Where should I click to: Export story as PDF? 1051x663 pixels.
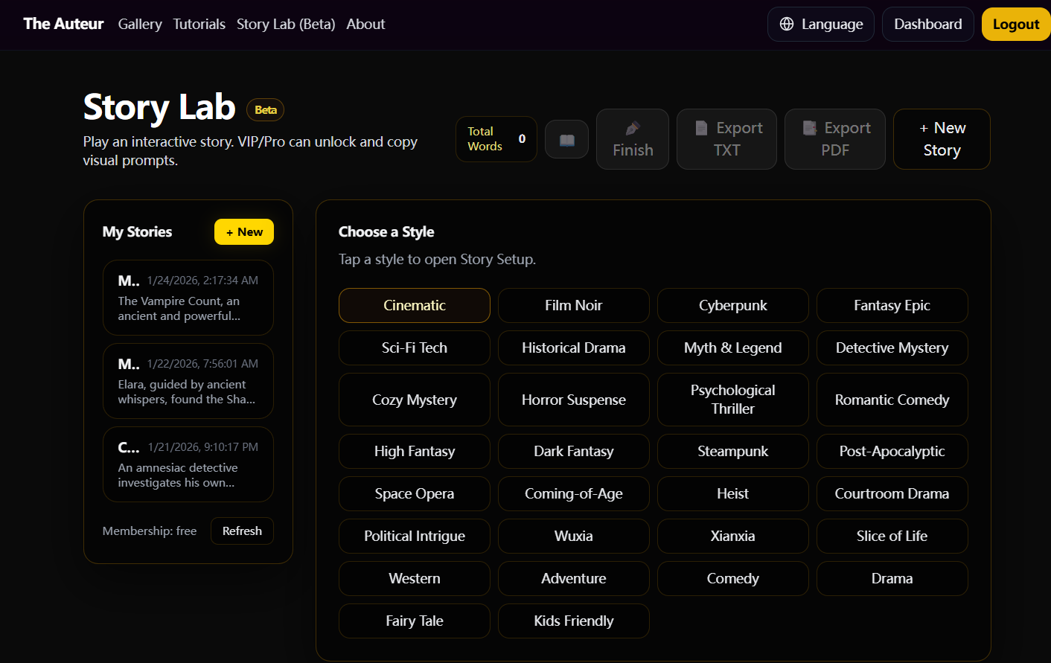point(835,139)
